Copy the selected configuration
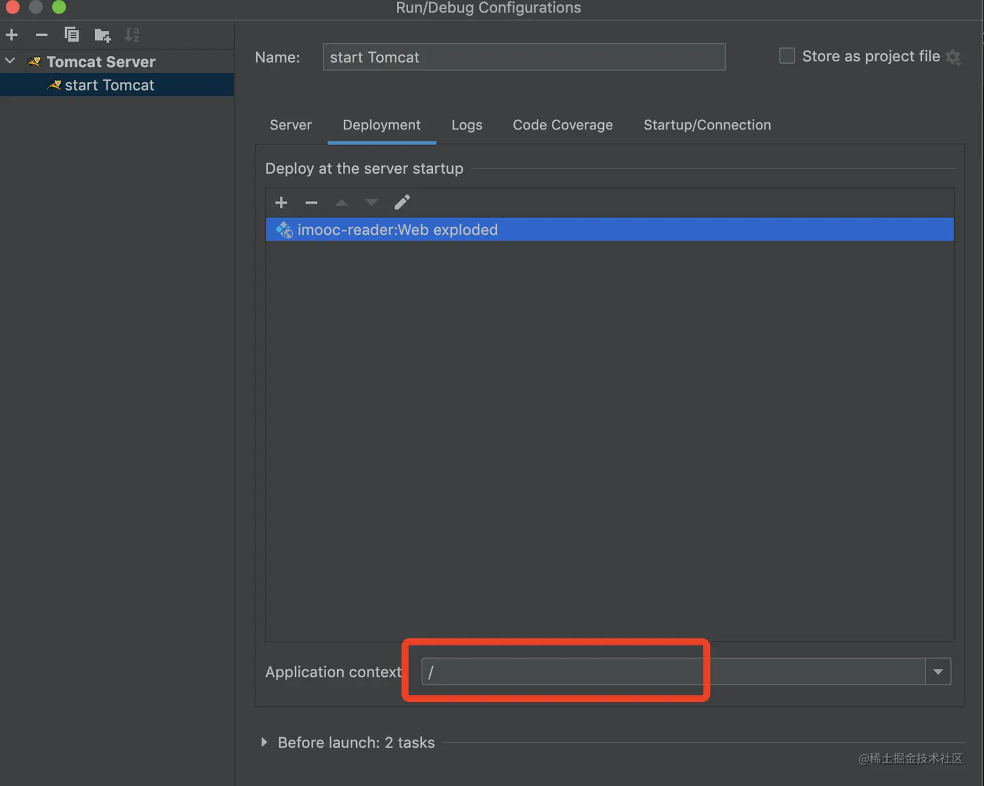The image size is (984, 786). (72, 34)
